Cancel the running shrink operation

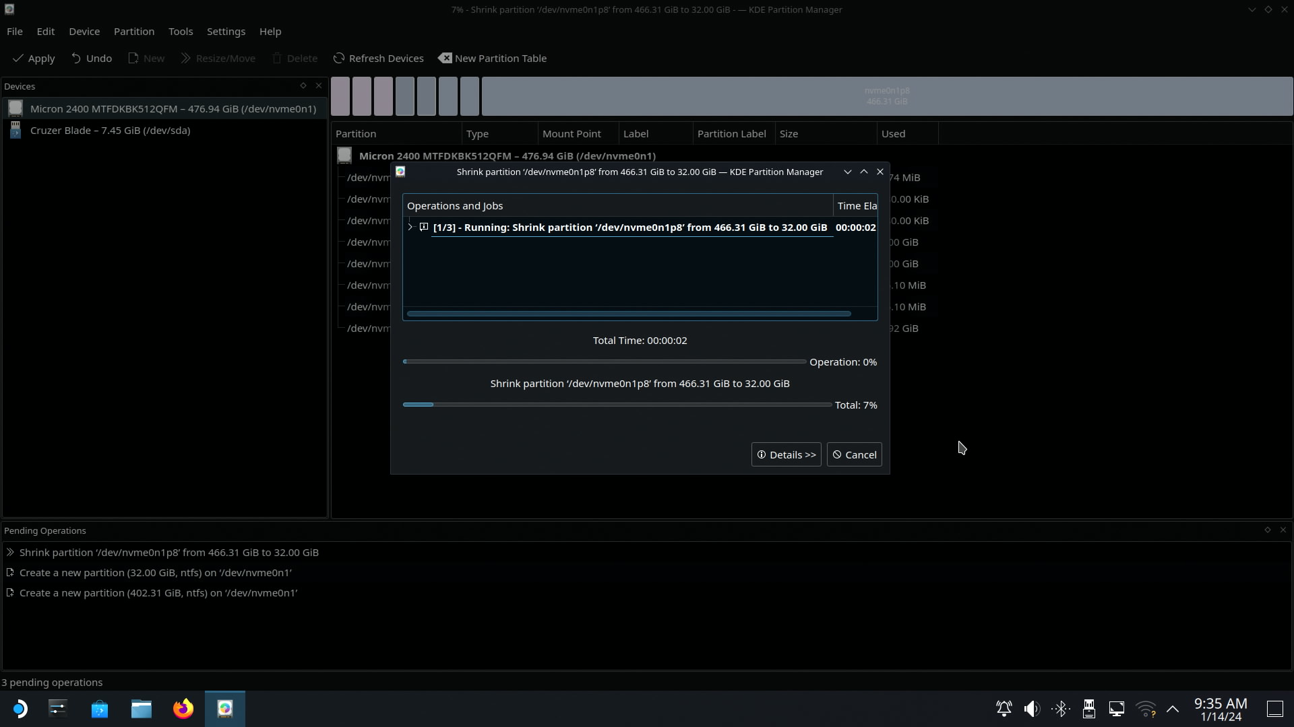coord(854,454)
